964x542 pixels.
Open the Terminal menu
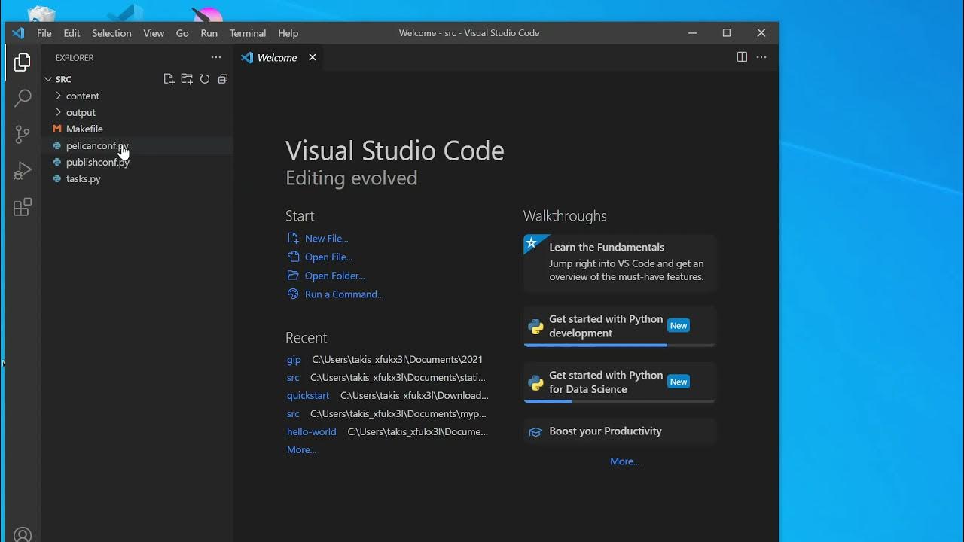248,33
